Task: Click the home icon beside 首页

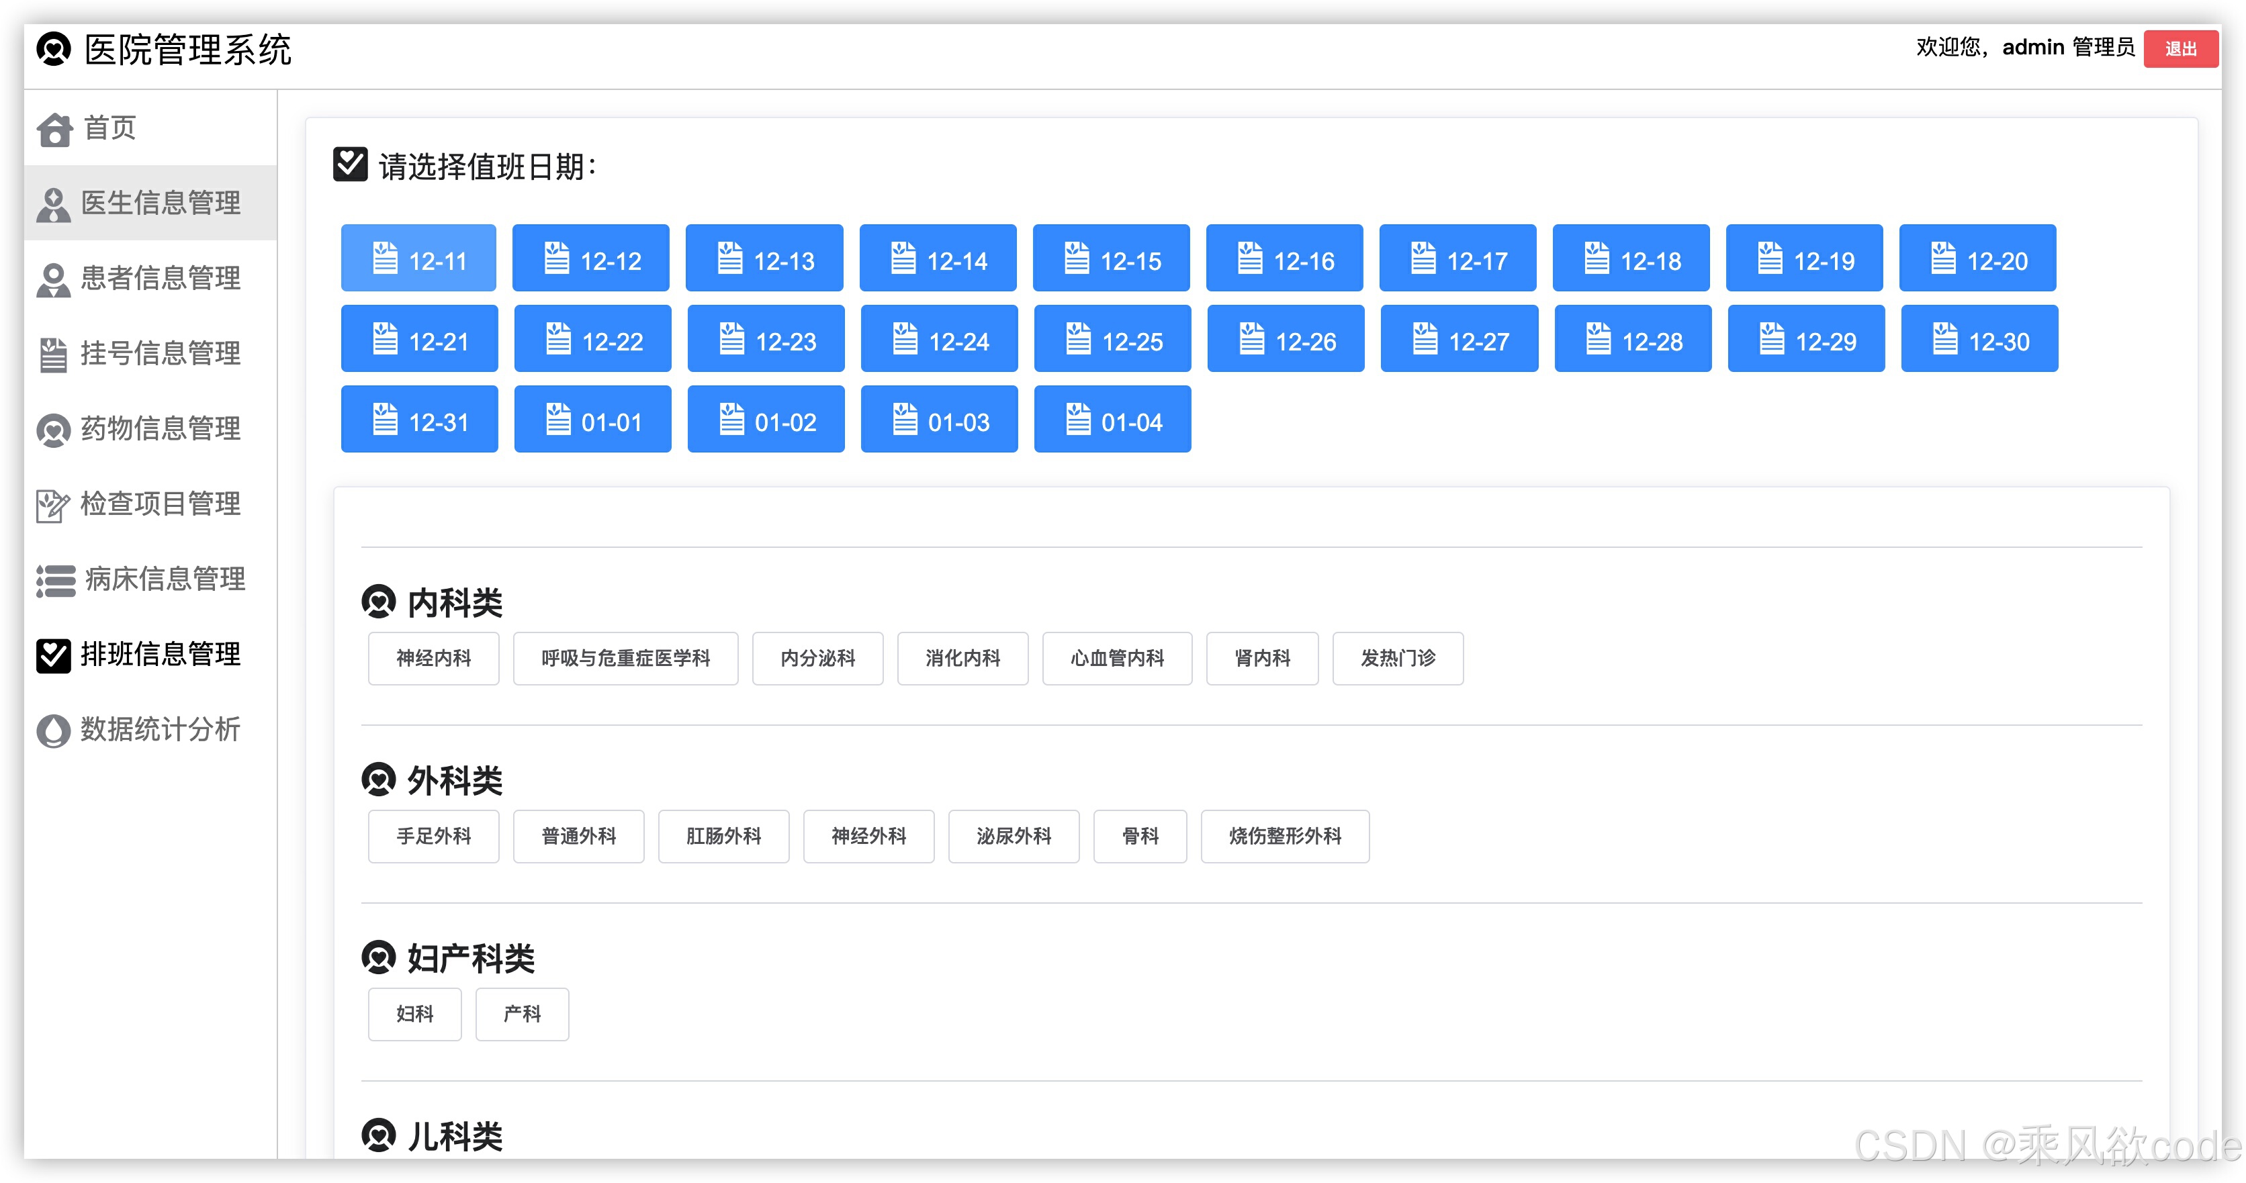Action: 54,129
